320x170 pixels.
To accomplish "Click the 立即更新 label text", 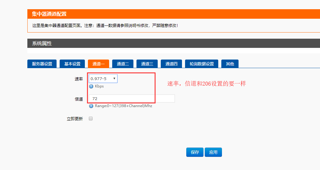I will click(x=75, y=119).
